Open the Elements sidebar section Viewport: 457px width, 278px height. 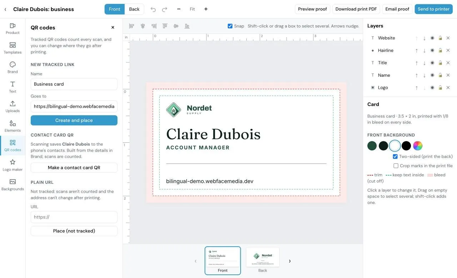(12, 126)
